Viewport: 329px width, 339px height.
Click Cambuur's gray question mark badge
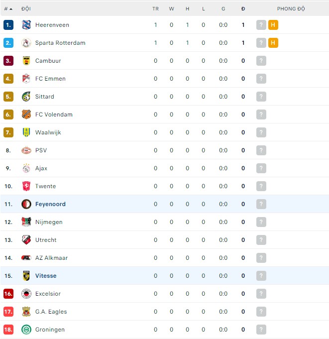point(261,61)
